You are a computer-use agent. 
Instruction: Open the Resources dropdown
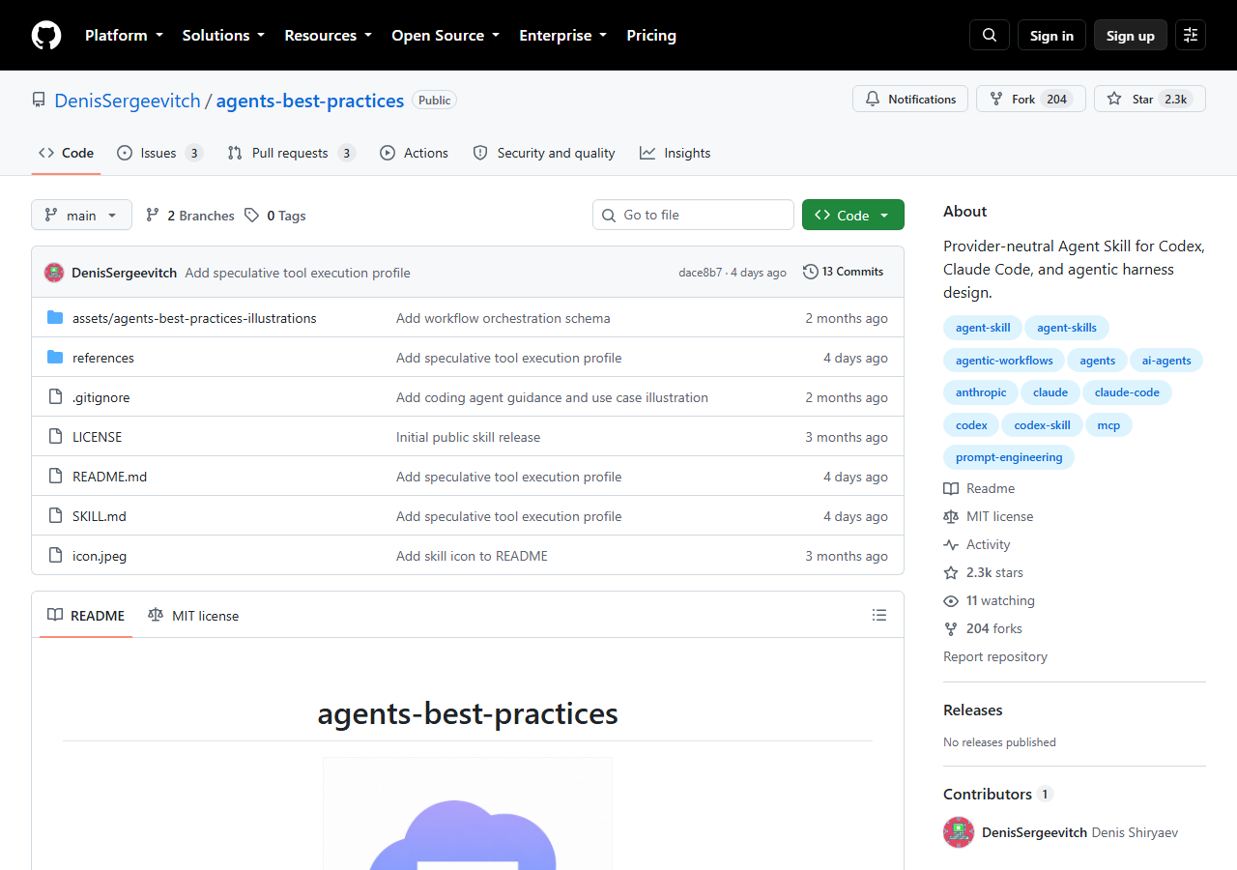(x=328, y=36)
